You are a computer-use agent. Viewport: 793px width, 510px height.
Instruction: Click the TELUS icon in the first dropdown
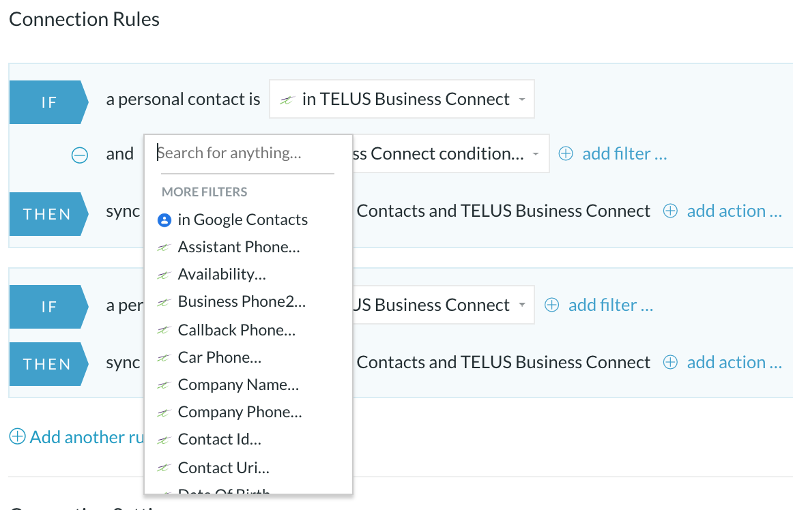tap(287, 100)
